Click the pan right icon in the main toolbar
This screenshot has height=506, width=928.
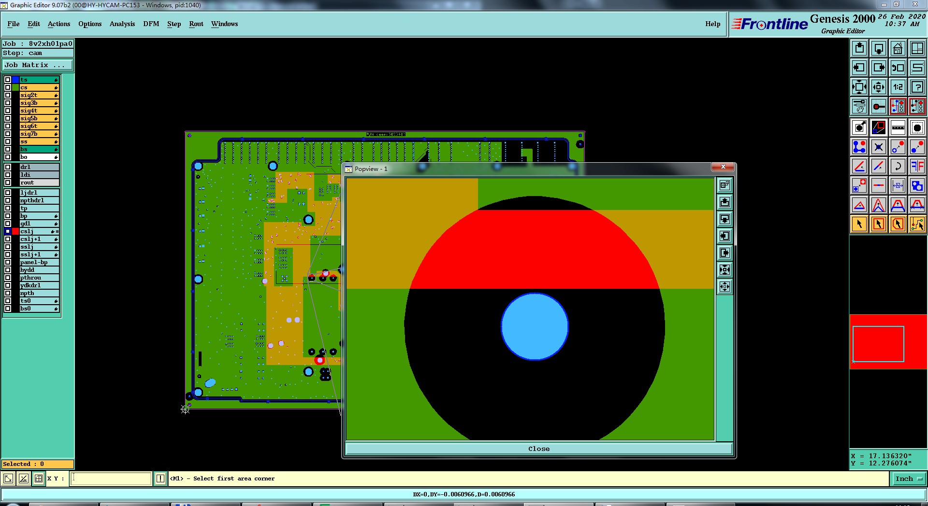coord(879,68)
